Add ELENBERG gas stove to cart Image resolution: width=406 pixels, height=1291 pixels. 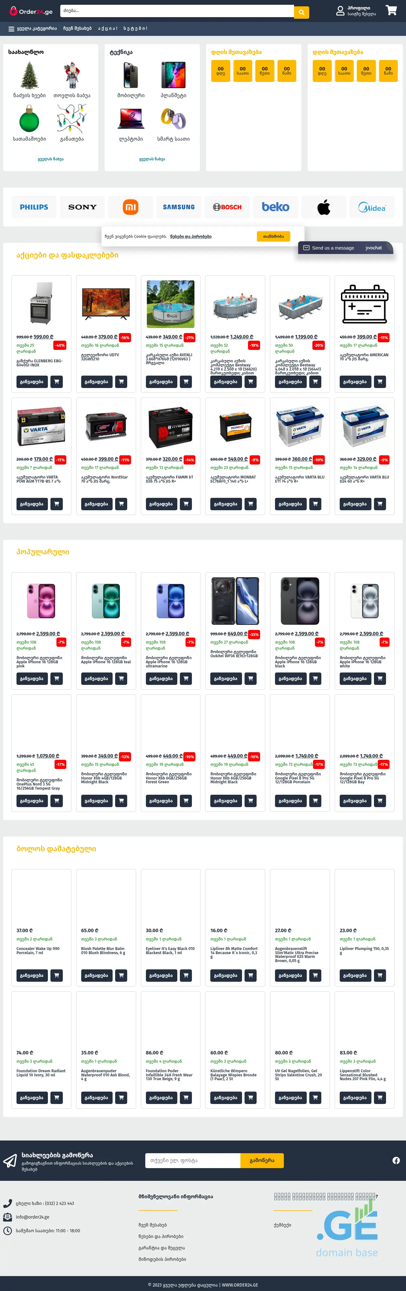(x=56, y=382)
